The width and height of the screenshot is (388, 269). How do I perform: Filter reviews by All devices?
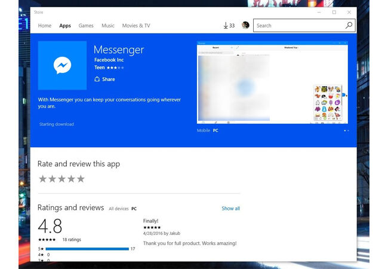tap(119, 209)
